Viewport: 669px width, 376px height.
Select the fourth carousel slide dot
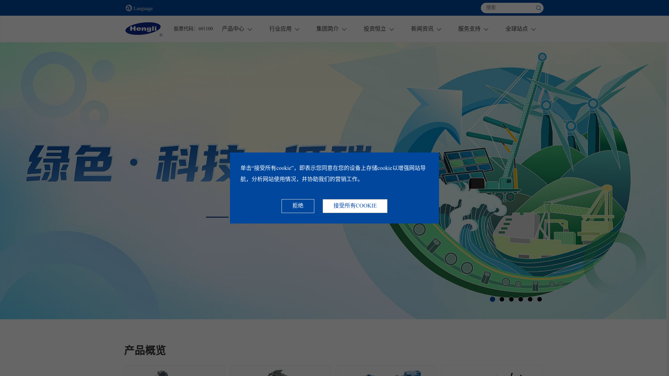pyautogui.click(x=521, y=299)
